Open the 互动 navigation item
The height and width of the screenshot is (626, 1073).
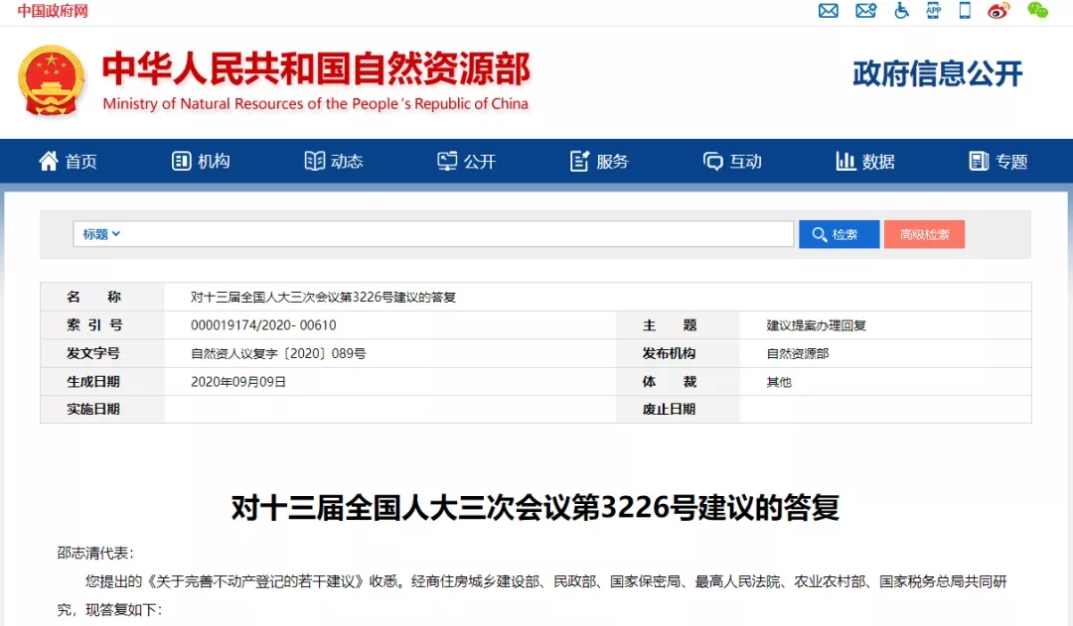coord(732,162)
